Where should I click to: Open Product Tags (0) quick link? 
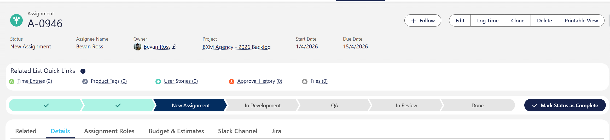pos(109,81)
